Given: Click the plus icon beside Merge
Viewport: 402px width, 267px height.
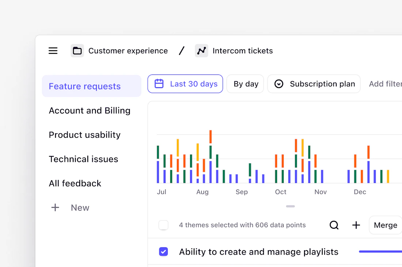Looking at the screenshot, I should (356, 225).
